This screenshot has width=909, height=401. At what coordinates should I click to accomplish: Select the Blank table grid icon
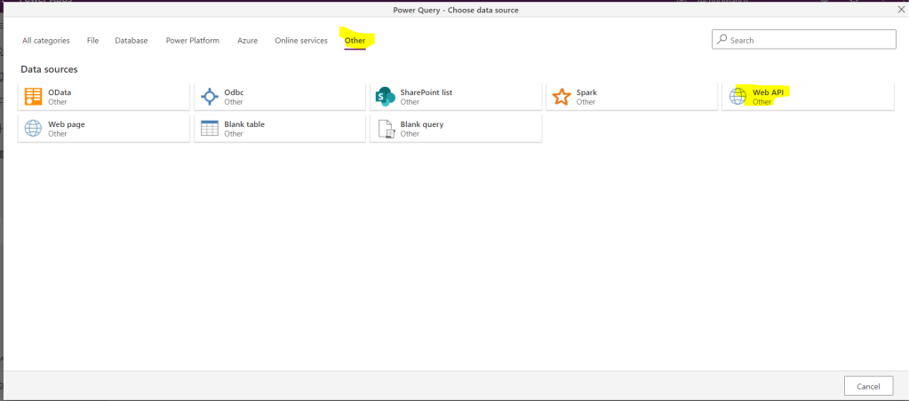coord(210,129)
